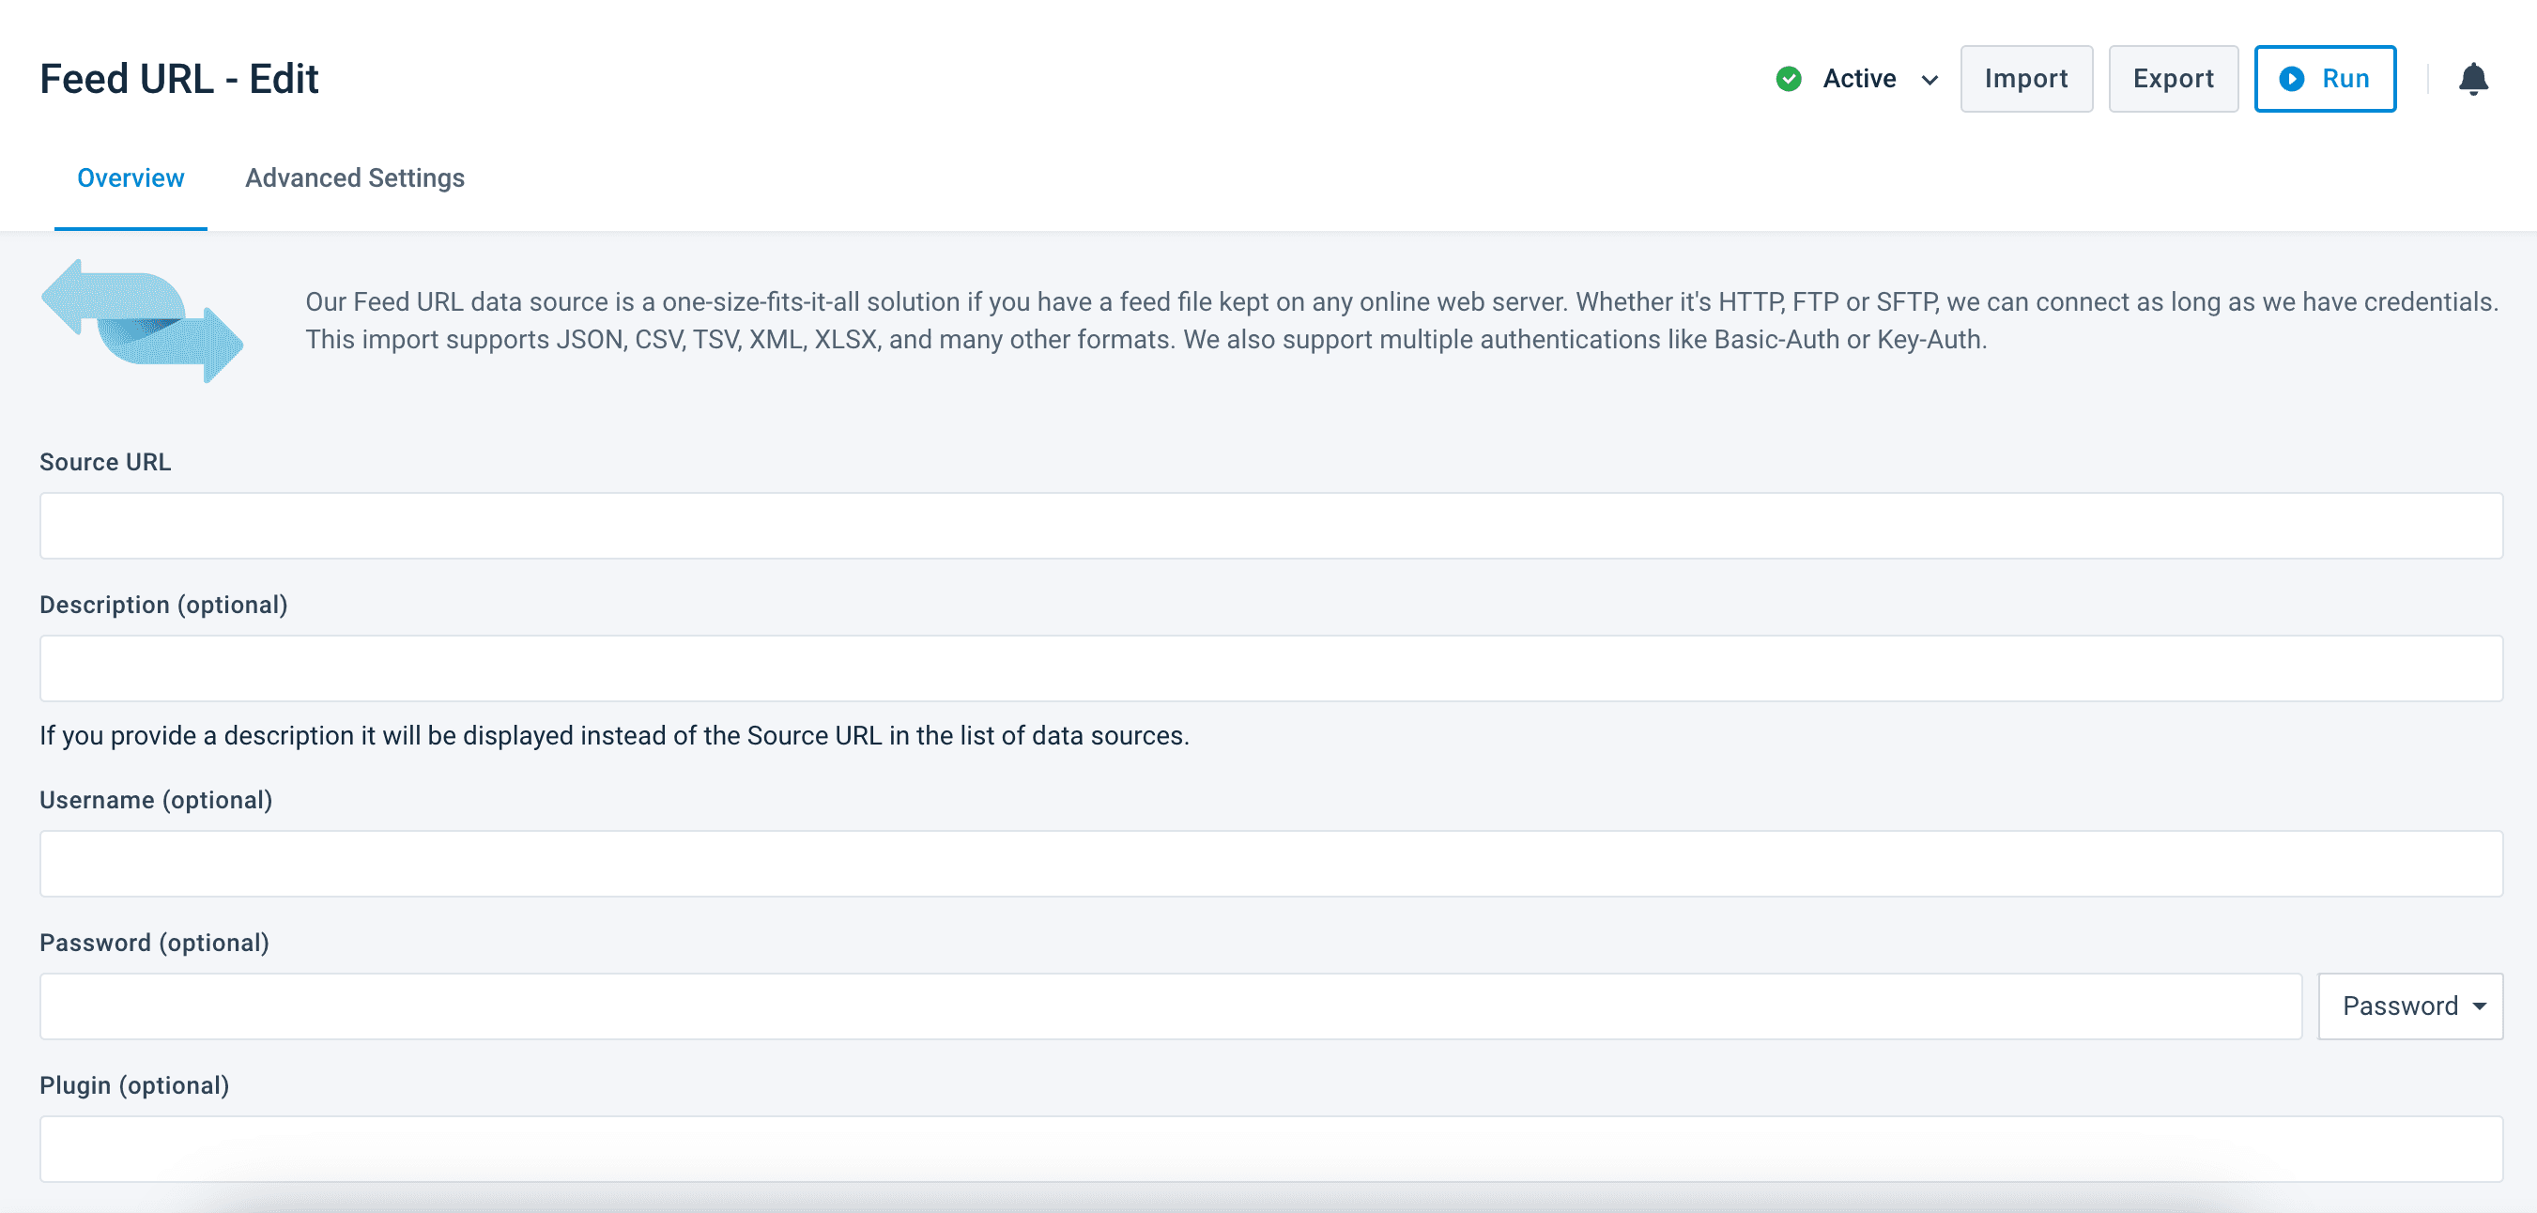Open the Advanced Settings tab
This screenshot has height=1213, width=2537.
click(355, 178)
